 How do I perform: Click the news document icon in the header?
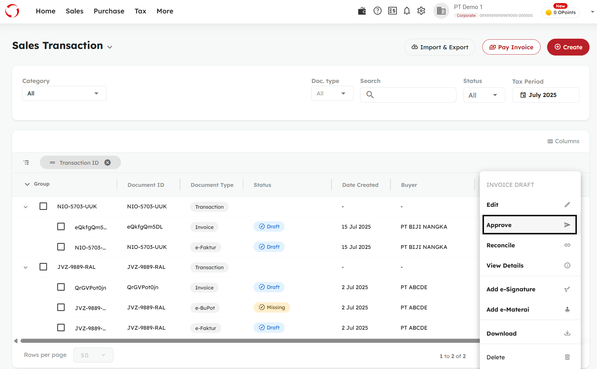click(392, 11)
